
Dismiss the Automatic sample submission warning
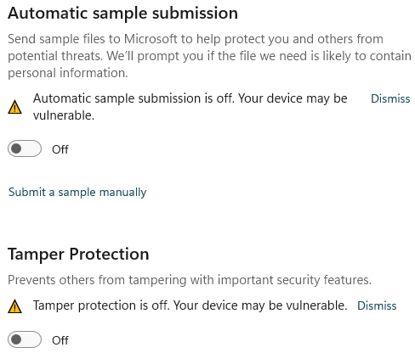[x=390, y=98]
